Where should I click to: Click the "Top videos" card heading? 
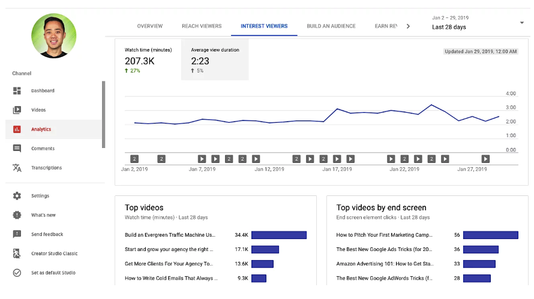(144, 207)
